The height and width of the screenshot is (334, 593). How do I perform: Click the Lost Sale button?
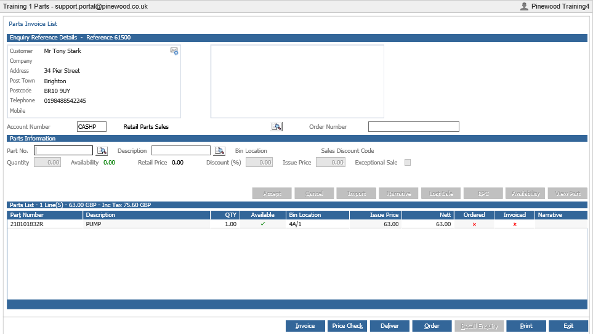pos(441,193)
